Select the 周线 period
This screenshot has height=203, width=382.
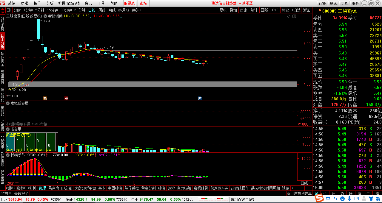102,10
